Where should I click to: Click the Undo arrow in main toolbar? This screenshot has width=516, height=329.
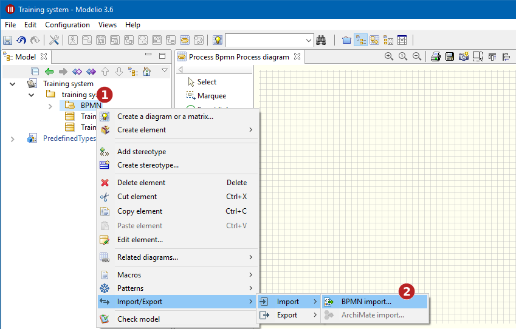point(21,40)
